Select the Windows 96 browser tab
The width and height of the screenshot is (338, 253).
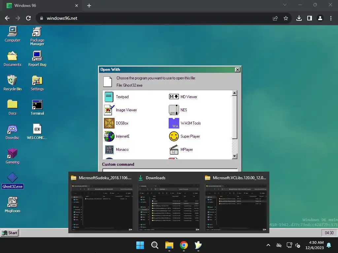tap(42, 6)
